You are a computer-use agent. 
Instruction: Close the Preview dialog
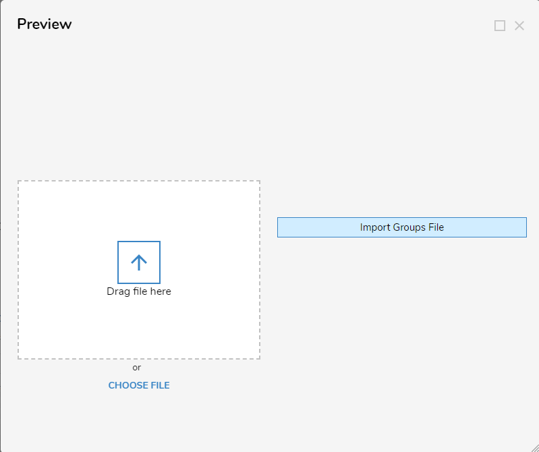(x=519, y=26)
